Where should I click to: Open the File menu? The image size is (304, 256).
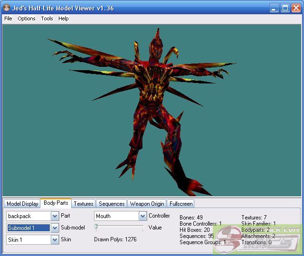click(8, 18)
